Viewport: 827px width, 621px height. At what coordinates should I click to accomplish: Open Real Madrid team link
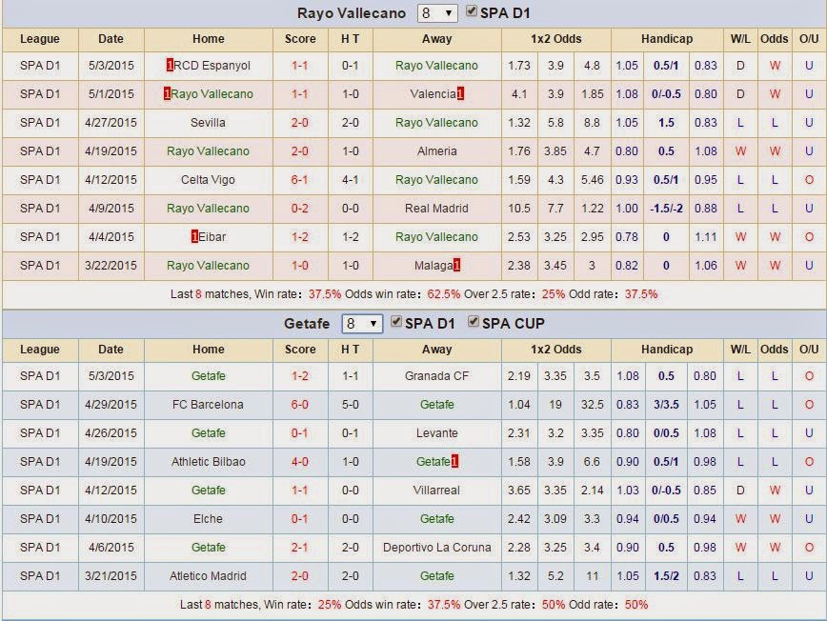tap(436, 209)
